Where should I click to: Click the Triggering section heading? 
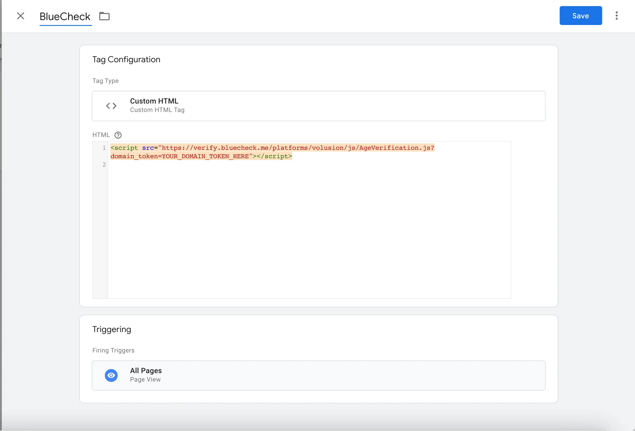[x=112, y=329]
